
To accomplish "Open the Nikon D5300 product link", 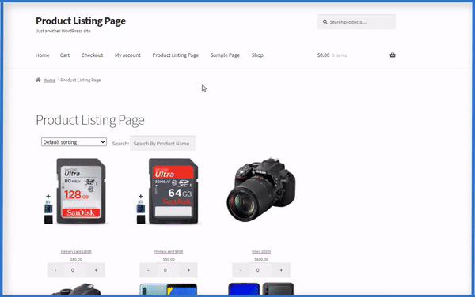I will click(261, 251).
